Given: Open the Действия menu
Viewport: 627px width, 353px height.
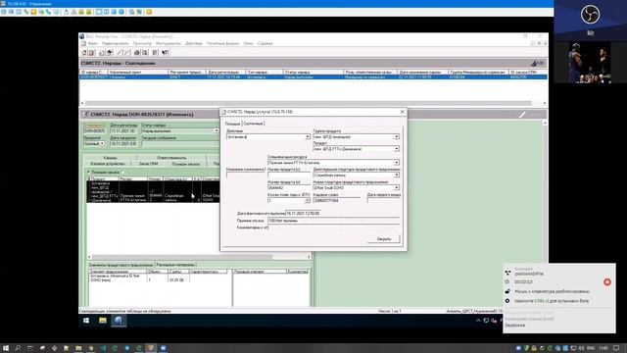Looking at the screenshot, I should (x=194, y=43).
